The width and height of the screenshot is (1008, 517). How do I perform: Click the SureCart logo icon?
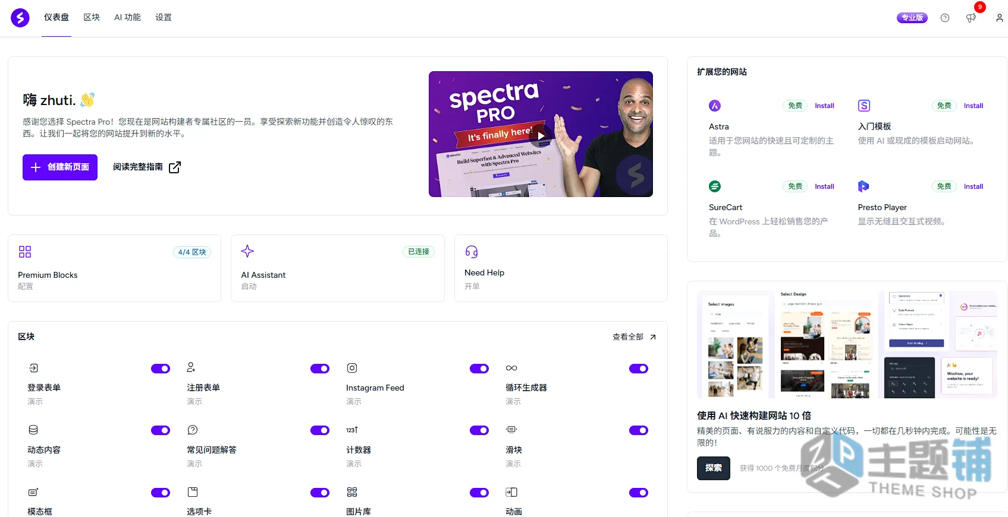[715, 186]
